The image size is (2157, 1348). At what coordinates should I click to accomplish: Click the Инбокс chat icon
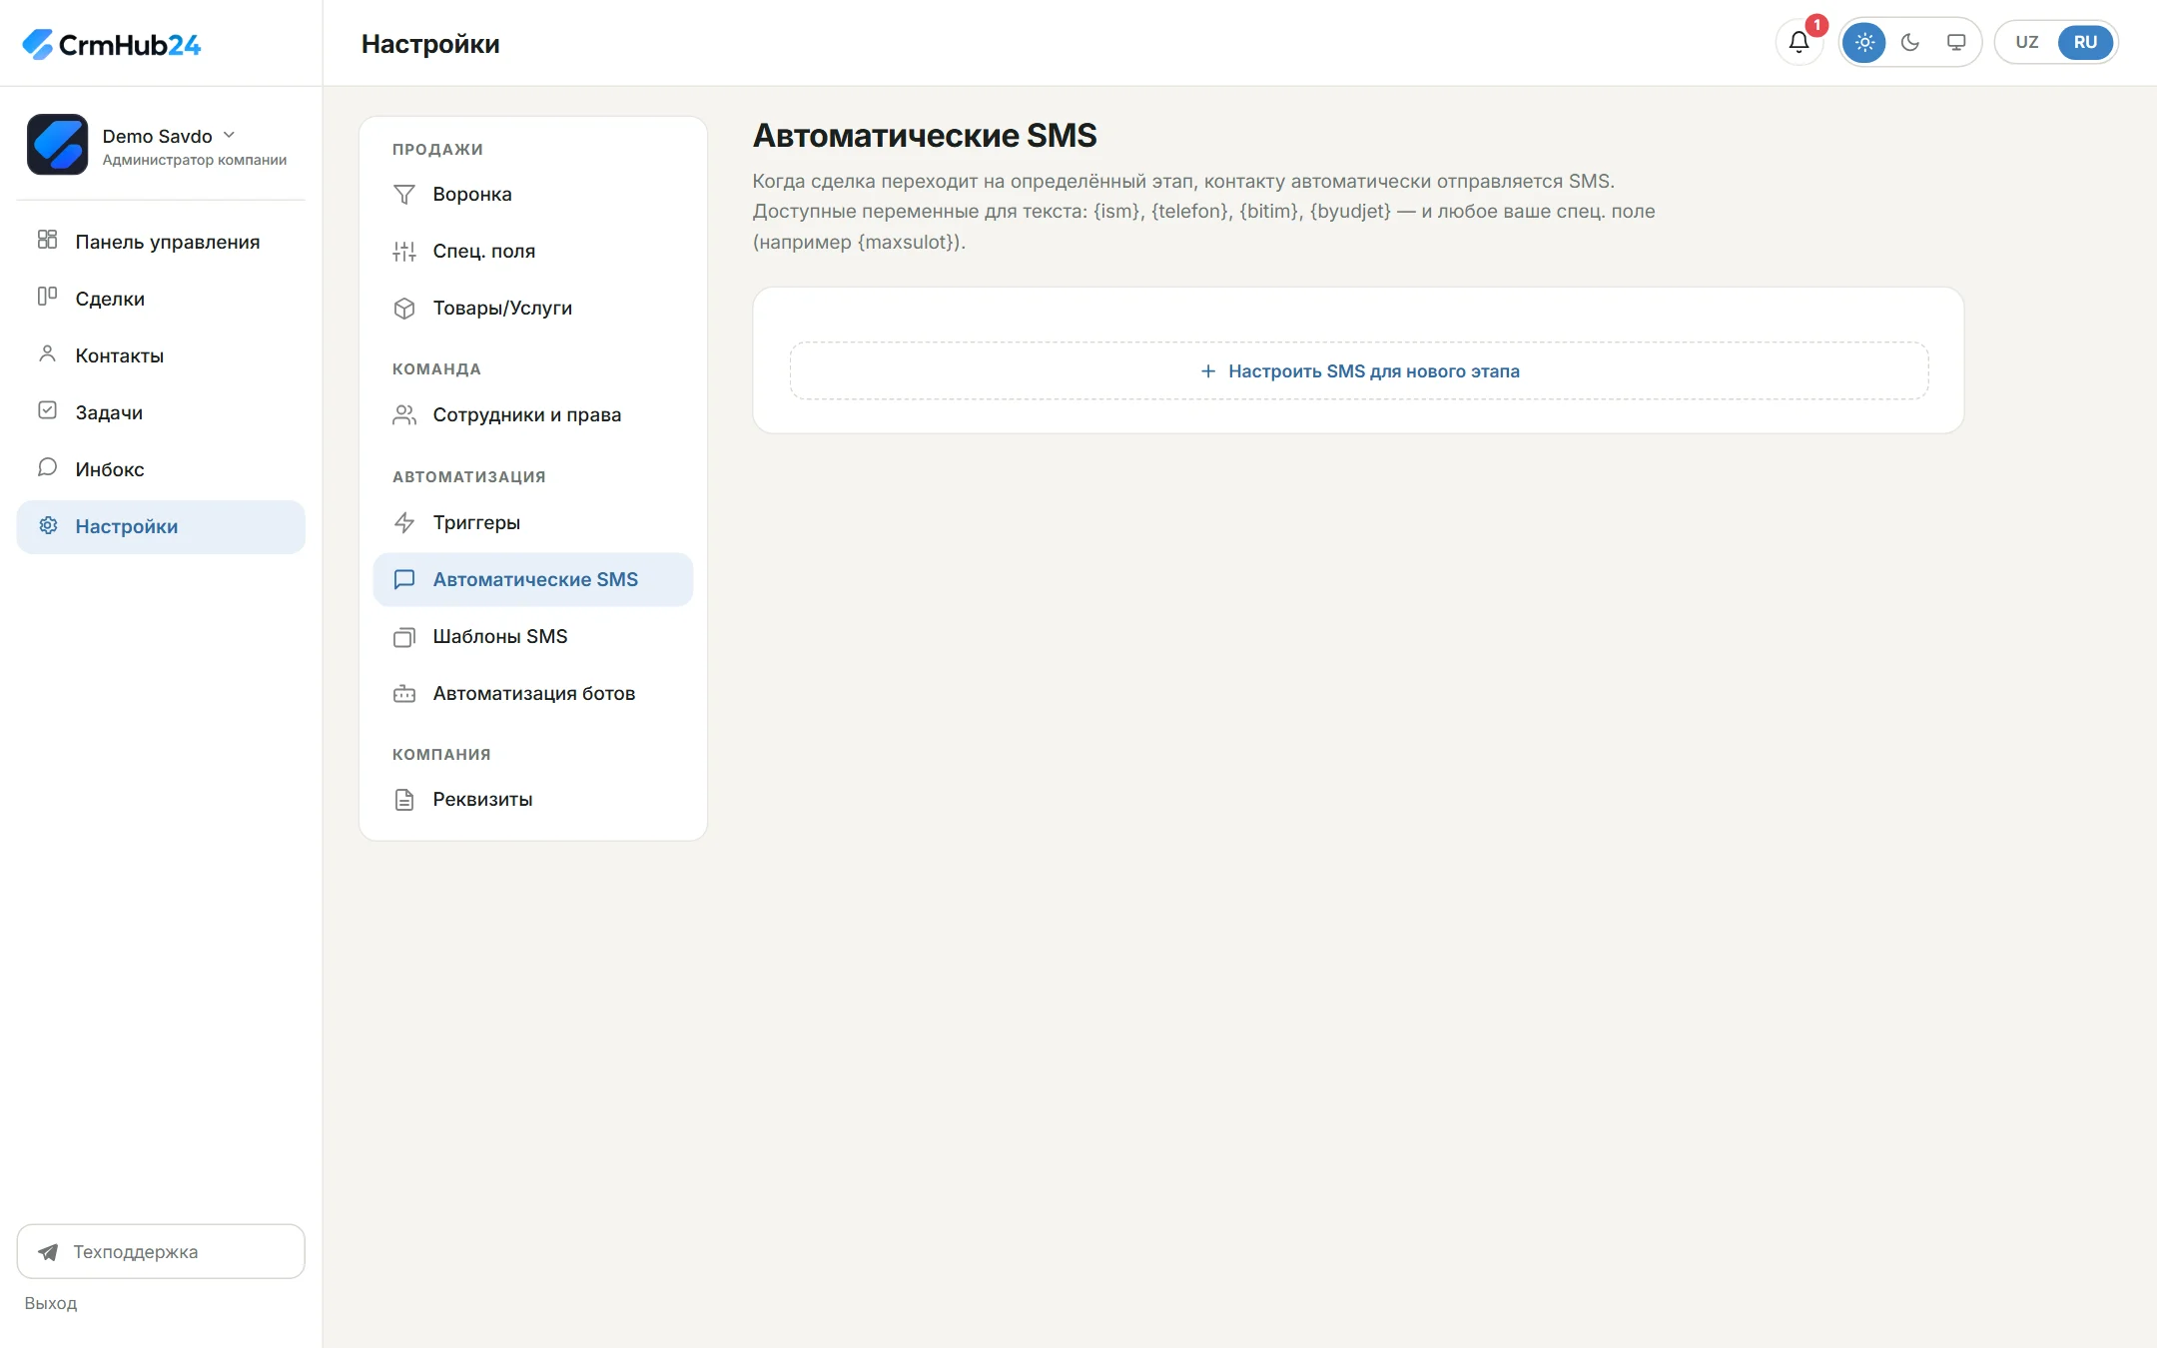(47, 467)
